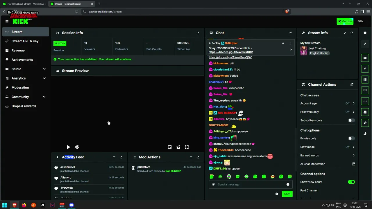Click the Not_BLINDOP moderator name in Mod Actions
Image resolution: width=372 pixels, height=209 pixels.
(x=173, y=171)
